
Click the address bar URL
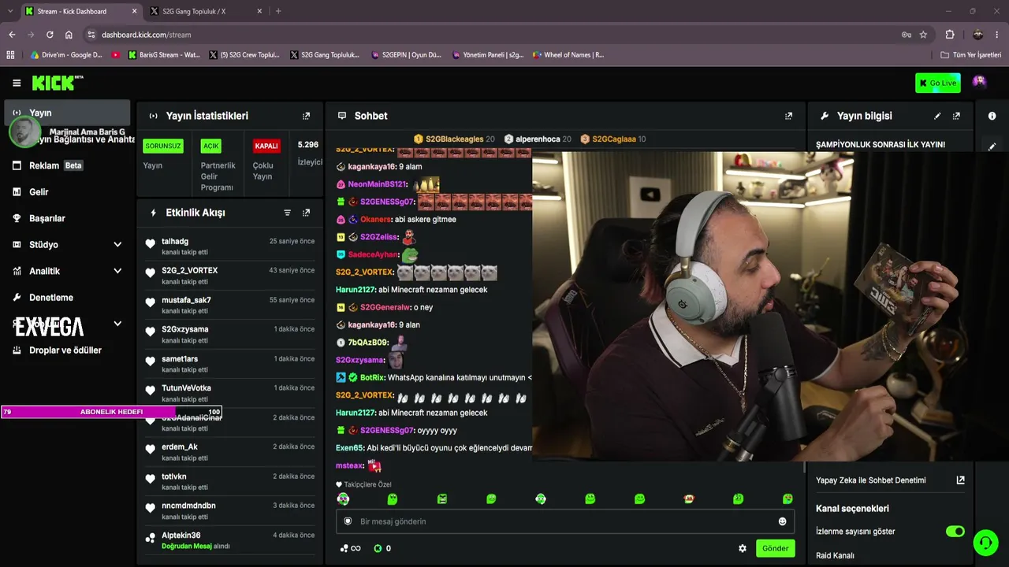click(147, 35)
